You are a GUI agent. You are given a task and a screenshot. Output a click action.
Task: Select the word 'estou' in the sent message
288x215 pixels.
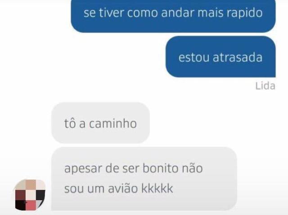[x=194, y=57]
